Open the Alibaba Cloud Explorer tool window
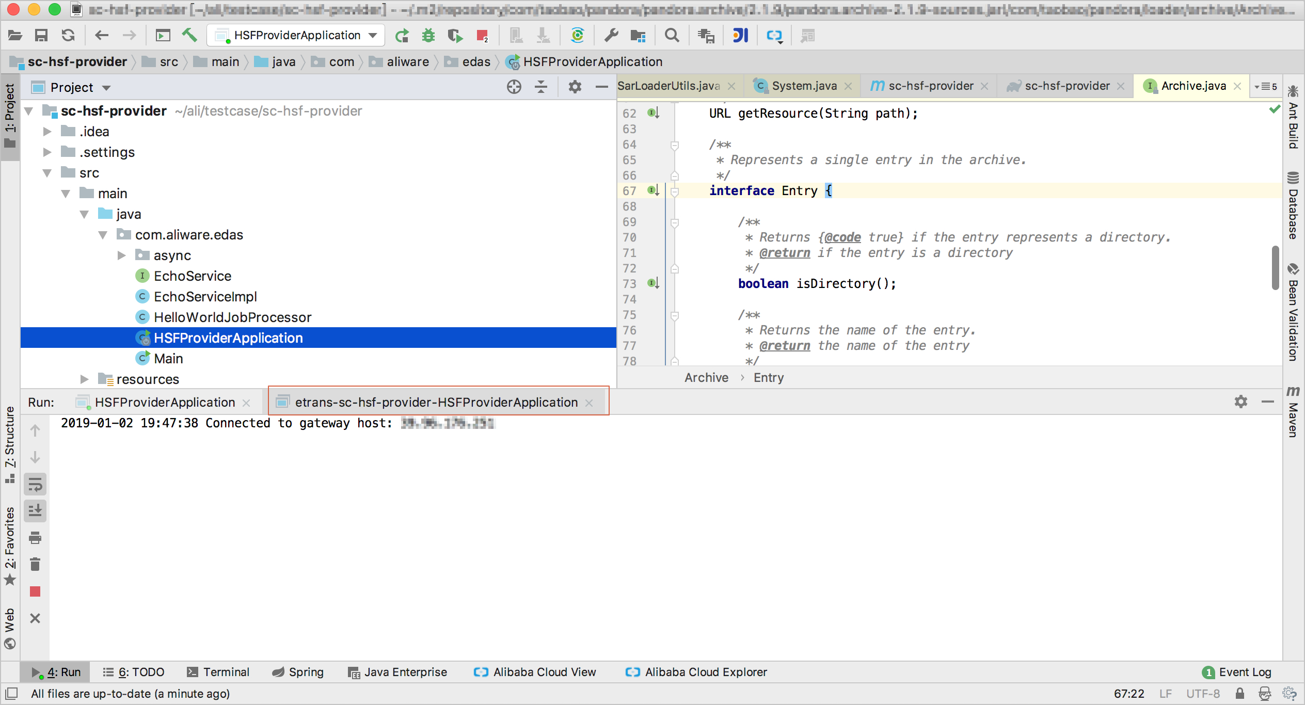This screenshot has width=1305, height=705. (696, 672)
